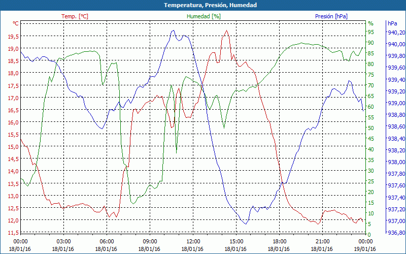Click the 30 humidity axis value
The height and width of the screenshot is (254, 406).
(x=371, y=171)
